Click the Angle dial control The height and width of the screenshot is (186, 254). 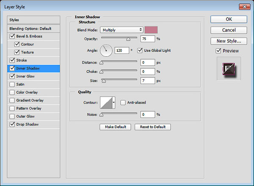pos(106,51)
